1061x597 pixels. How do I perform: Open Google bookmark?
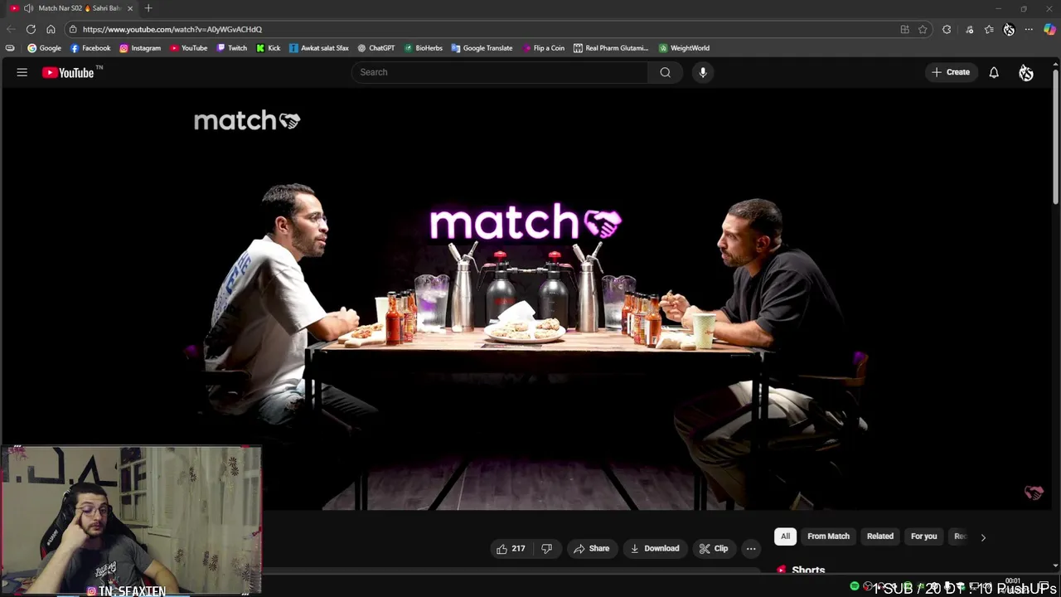(45, 48)
